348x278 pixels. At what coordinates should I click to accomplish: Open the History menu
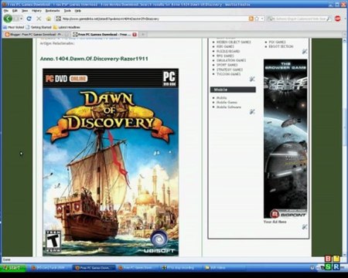(x=36, y=11)
